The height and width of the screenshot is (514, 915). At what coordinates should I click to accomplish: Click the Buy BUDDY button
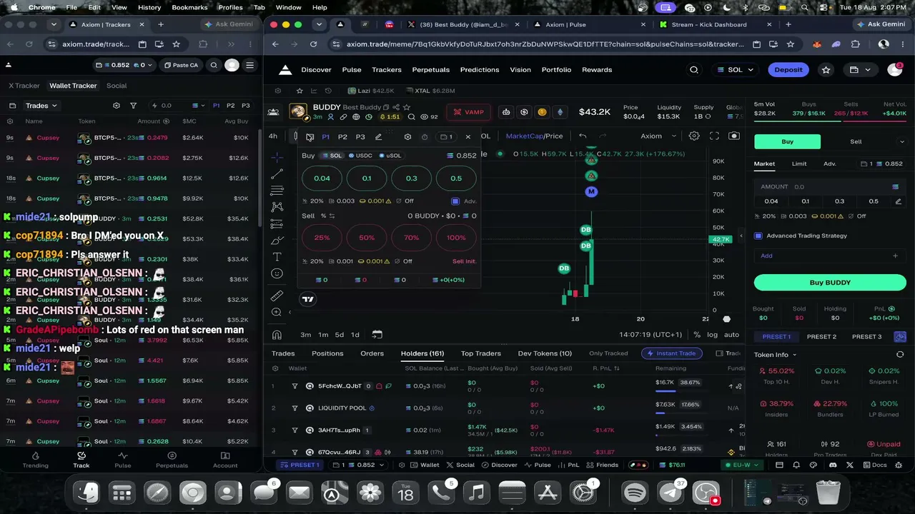[x=830, y=283]
